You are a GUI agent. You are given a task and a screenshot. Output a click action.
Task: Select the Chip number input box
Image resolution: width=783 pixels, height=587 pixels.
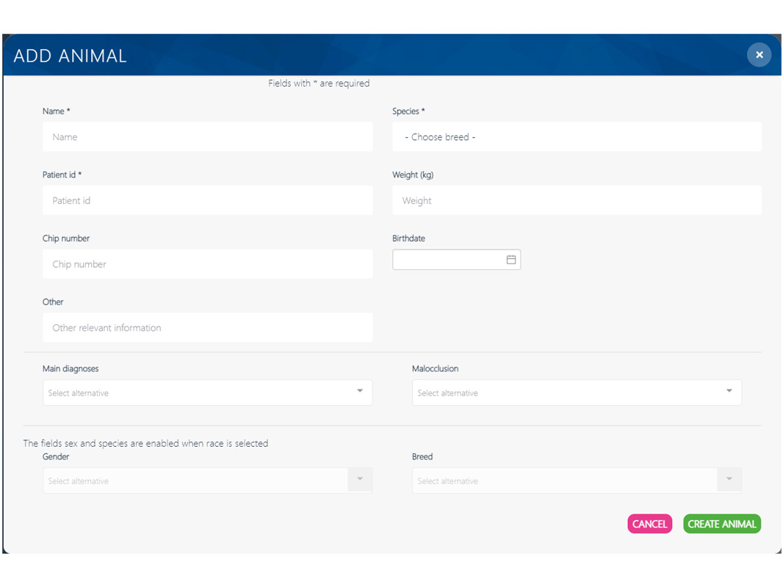[207, 264]
